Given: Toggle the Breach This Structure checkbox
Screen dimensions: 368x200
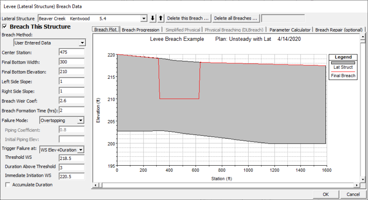Looking at the screenshot, I should coord(5,27).
